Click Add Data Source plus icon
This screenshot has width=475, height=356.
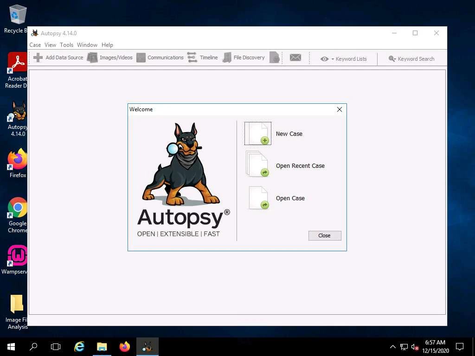point(38,57)
